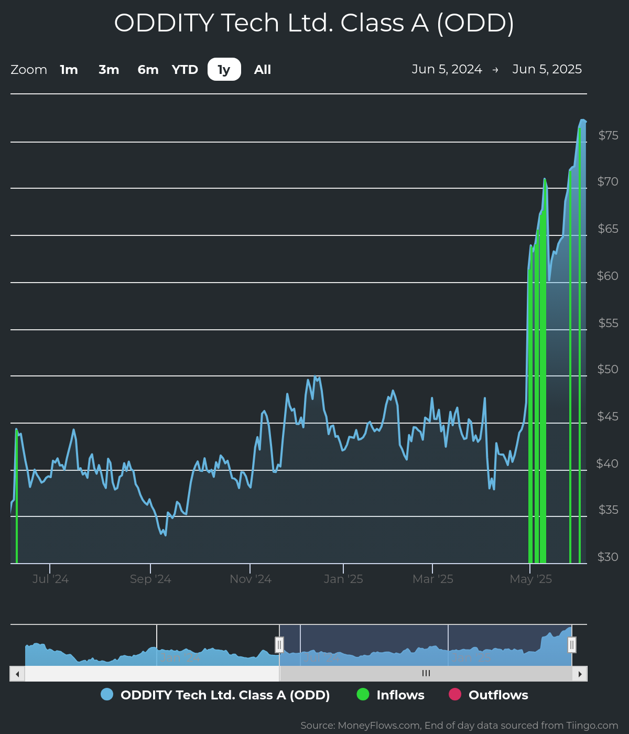The width and height of the screenshot is (629, 734).
Task: Toggle Inflows series in legend
Action: tap(400, 695)
